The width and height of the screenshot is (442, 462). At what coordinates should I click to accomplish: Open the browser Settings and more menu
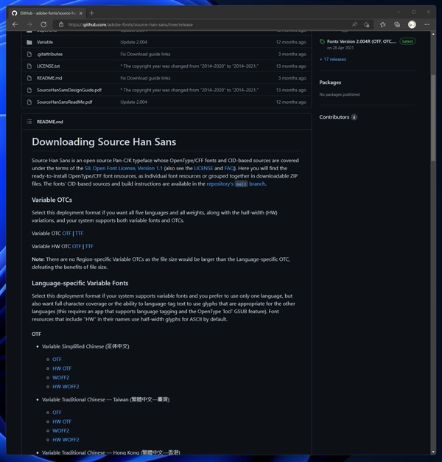pos(427,24)
